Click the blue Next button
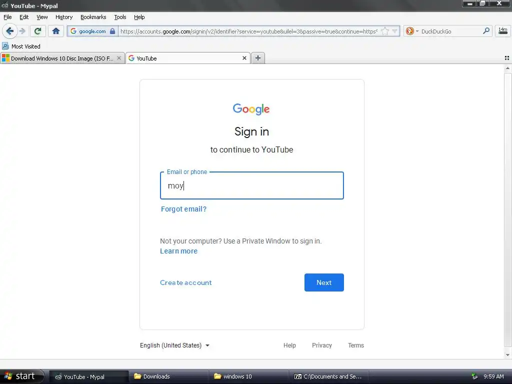Image resolution: width=512 pixels, height=384 pixels. coord(324,282)
